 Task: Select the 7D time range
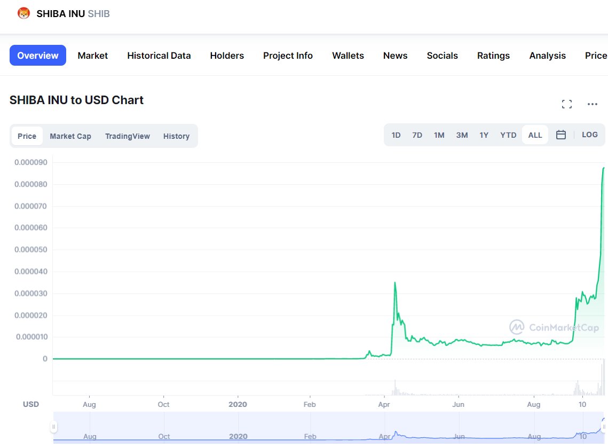[417, 135]
